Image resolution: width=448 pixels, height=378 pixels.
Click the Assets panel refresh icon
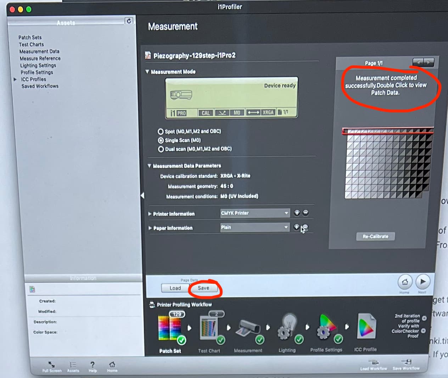click(129, 21)
